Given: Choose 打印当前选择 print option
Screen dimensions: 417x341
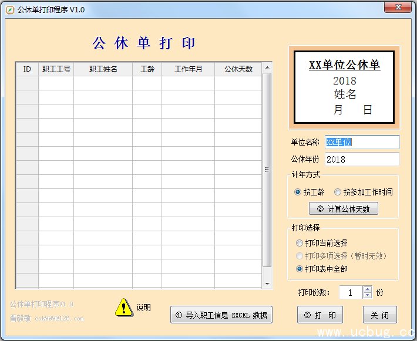Looking at the screenshot, I should [x=300, y=243].
